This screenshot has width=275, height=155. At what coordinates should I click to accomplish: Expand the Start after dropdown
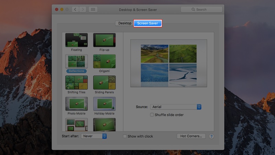point(94,136)
